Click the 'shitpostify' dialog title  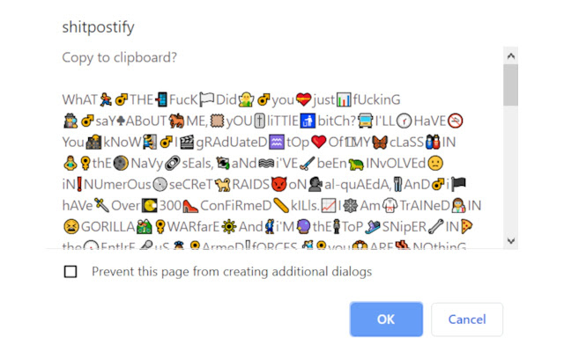98,27
